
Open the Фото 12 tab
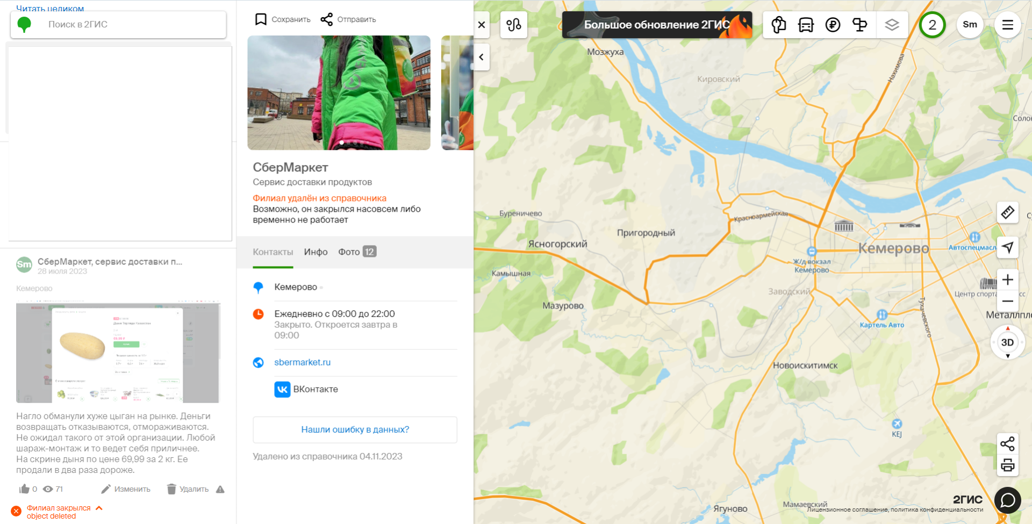[x=357, y=252]
